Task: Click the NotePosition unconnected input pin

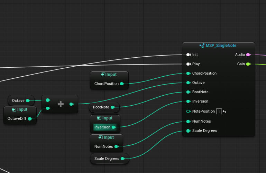Action: (188, 111)
